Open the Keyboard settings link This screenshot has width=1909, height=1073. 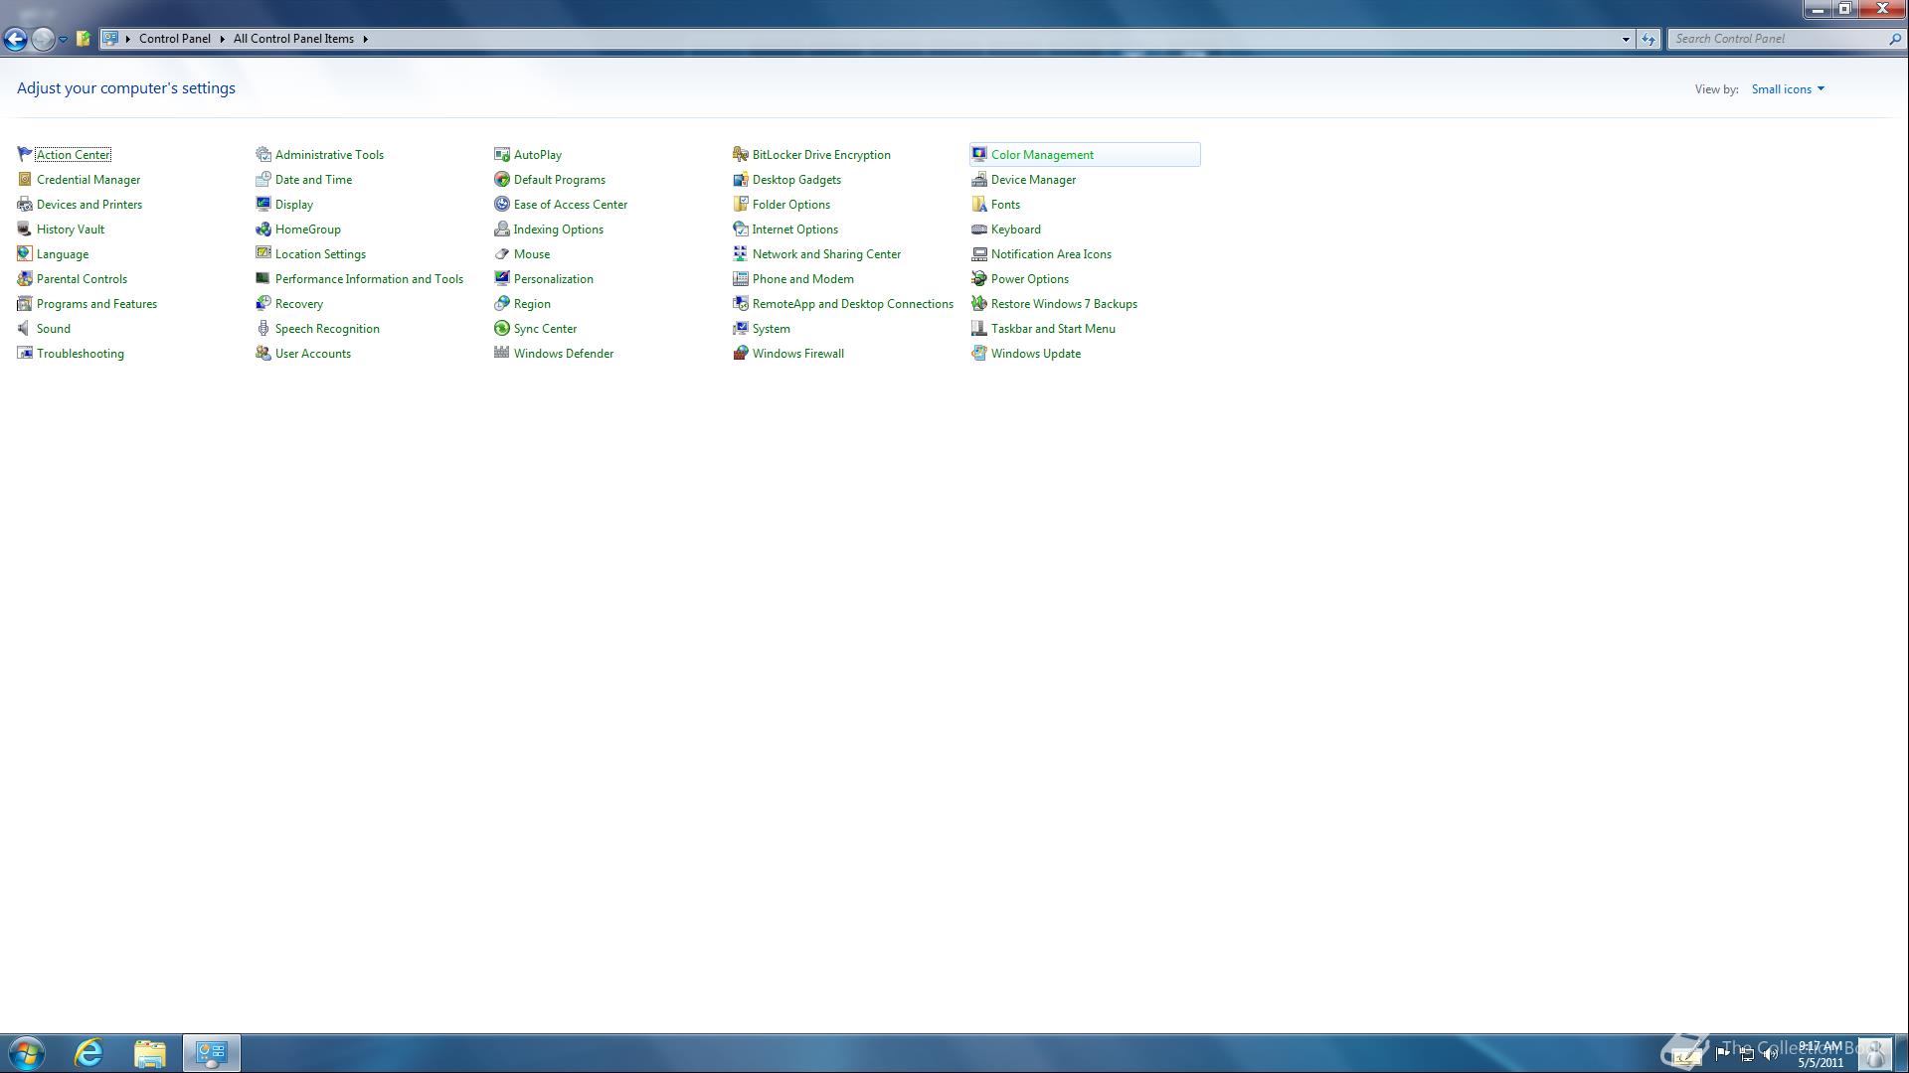[x=1016, y=230]
